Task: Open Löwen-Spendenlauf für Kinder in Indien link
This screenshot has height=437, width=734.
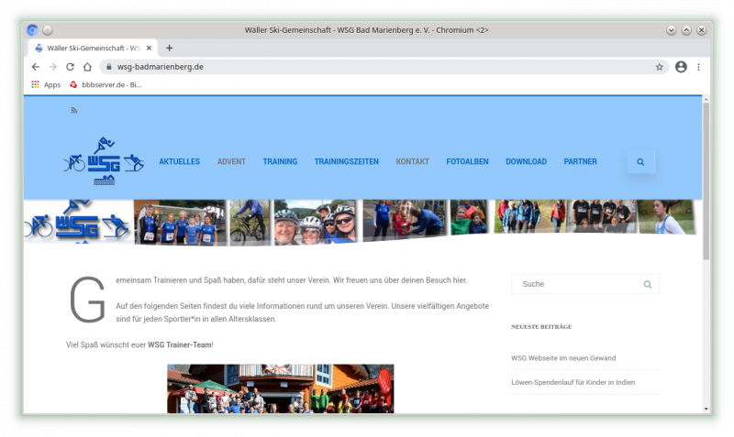Action: click(x=573, y=382)
